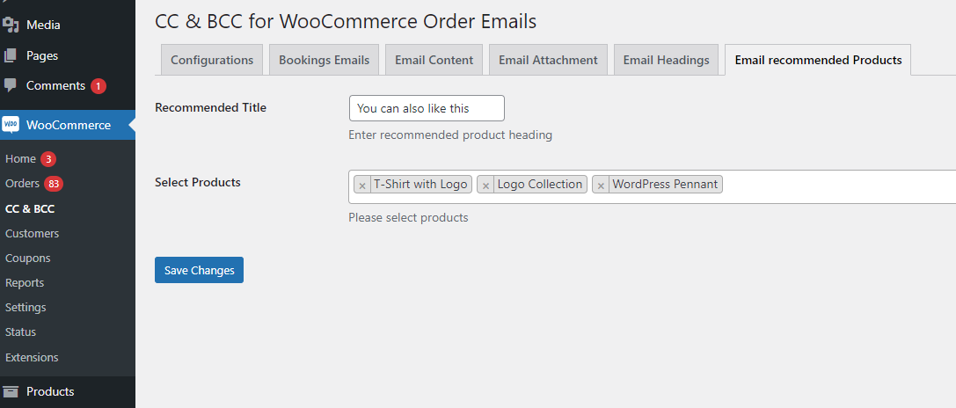Image resolution: width=956 pixels, height=408 pixels.
Task: Click the Comments bubble icon
Action: click(11, 85)
